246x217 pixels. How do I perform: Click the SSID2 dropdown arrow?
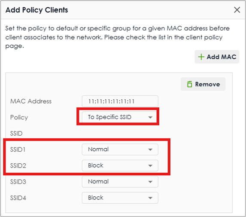coord(150,165)
